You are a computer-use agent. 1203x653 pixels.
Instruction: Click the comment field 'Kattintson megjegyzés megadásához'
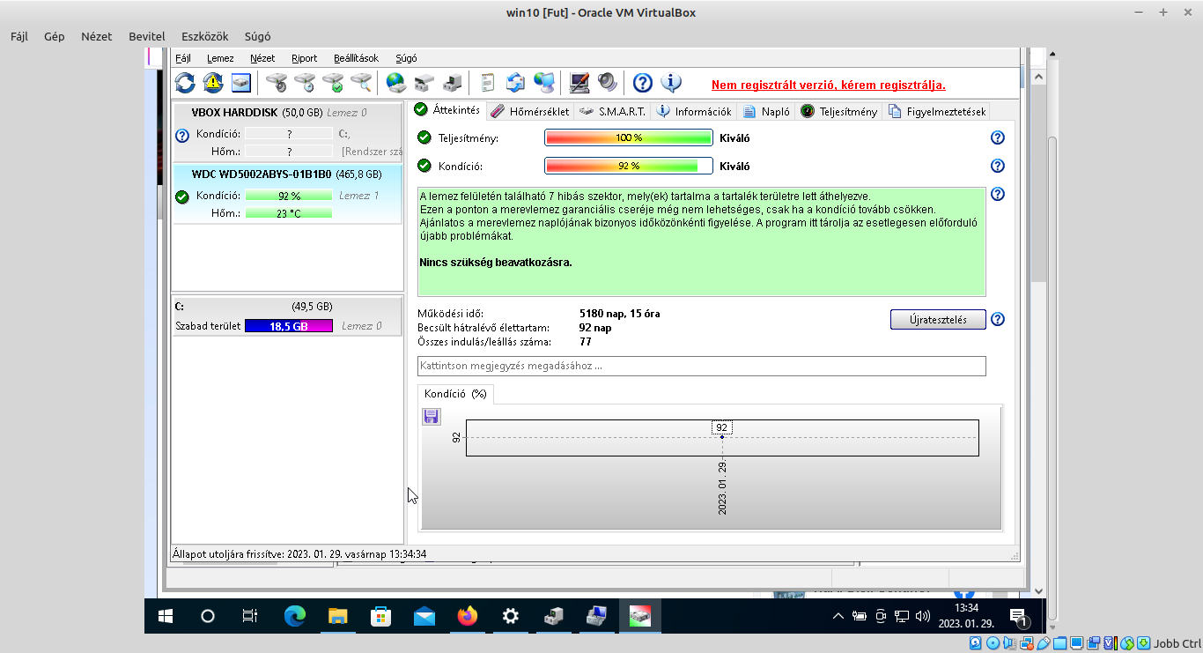(701, 366)
